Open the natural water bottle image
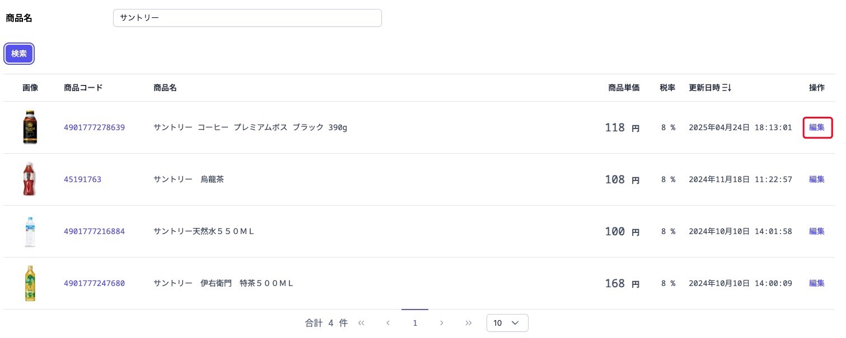846x338 pixels. tap(30, 231)
